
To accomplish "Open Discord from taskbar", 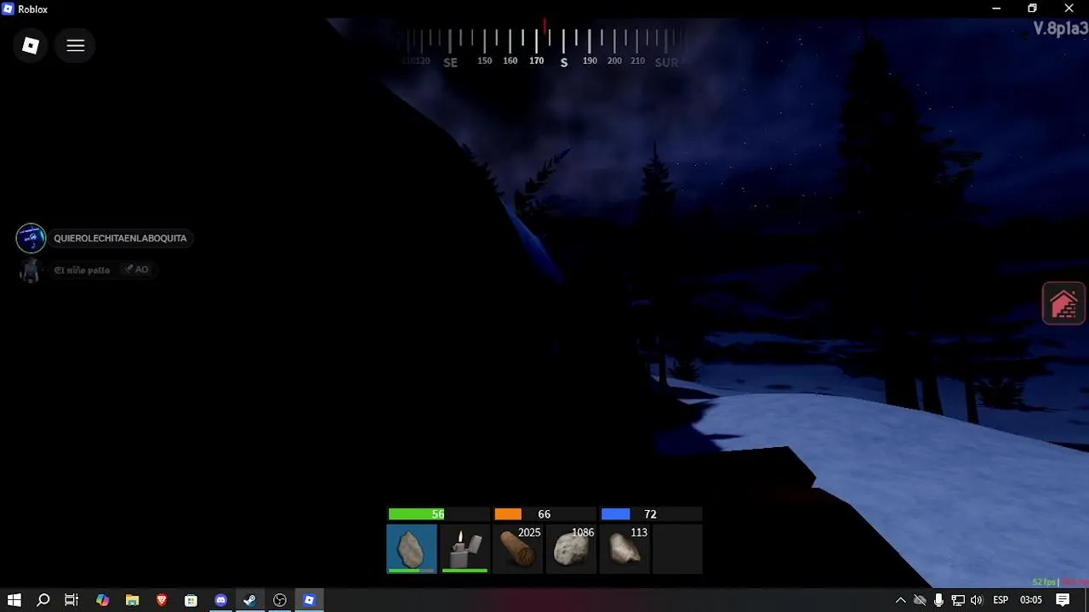I will pyautogui.click(x=220, y=600).
